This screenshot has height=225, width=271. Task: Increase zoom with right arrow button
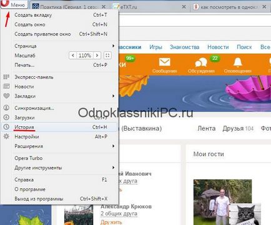tap(97, 56)
